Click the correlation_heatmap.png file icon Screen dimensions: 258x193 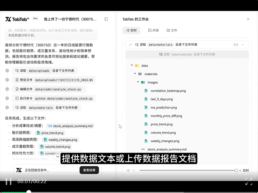pos(146,91)
